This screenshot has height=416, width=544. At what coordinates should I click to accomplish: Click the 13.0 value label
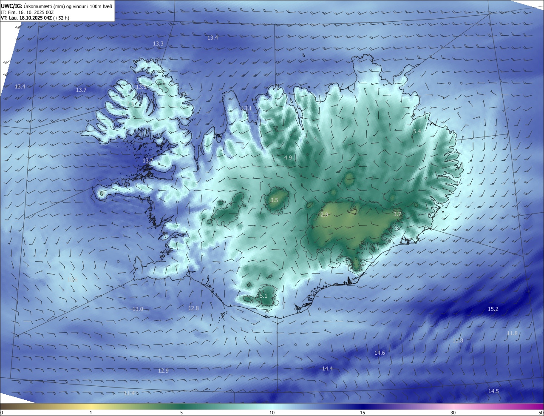138,309
